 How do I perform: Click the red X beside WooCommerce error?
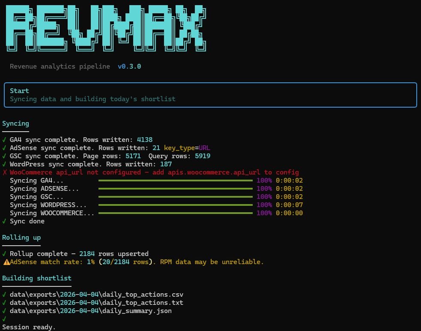pyautogui.click(x=4, y=172)
